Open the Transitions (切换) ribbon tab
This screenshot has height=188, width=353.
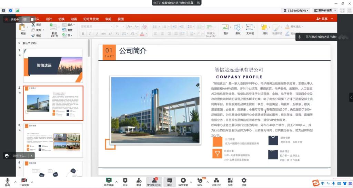[61, 19]
